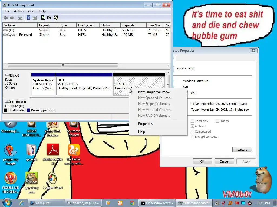Click the orange magnifier tray icon

click(230, 203)
